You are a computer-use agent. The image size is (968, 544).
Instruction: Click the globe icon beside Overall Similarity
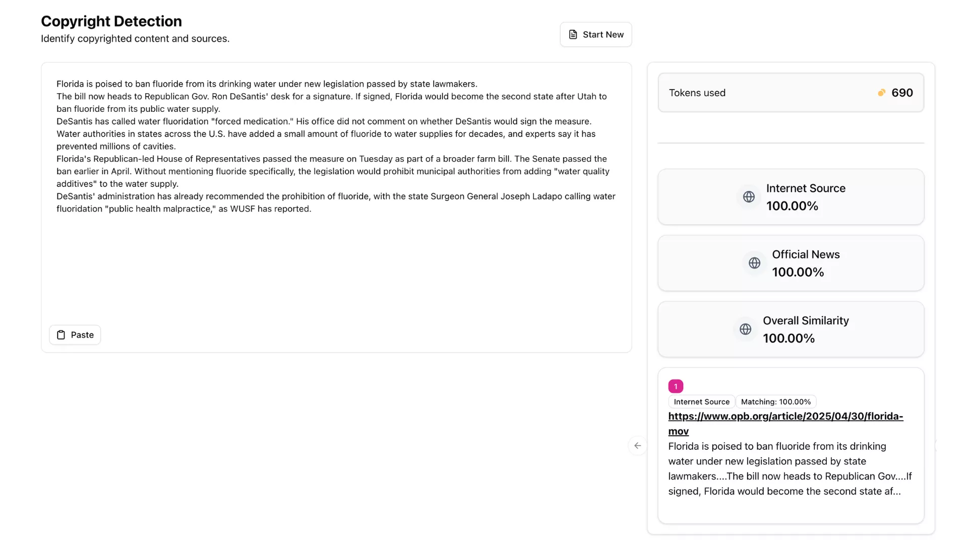coord(745,329)
